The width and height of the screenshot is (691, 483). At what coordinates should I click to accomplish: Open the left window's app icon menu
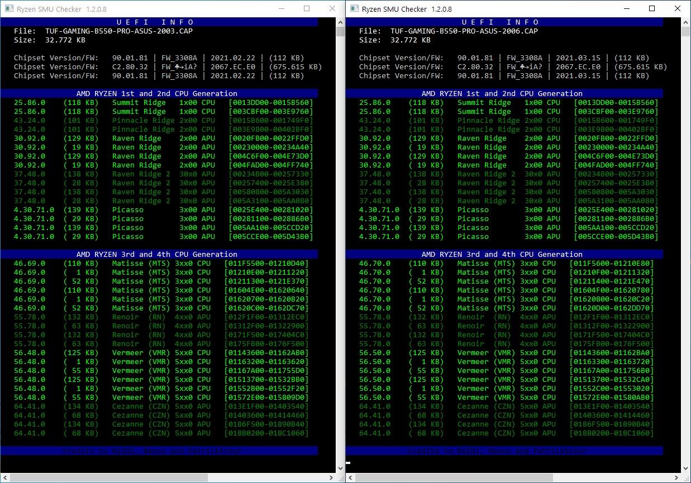coord(8,9)
